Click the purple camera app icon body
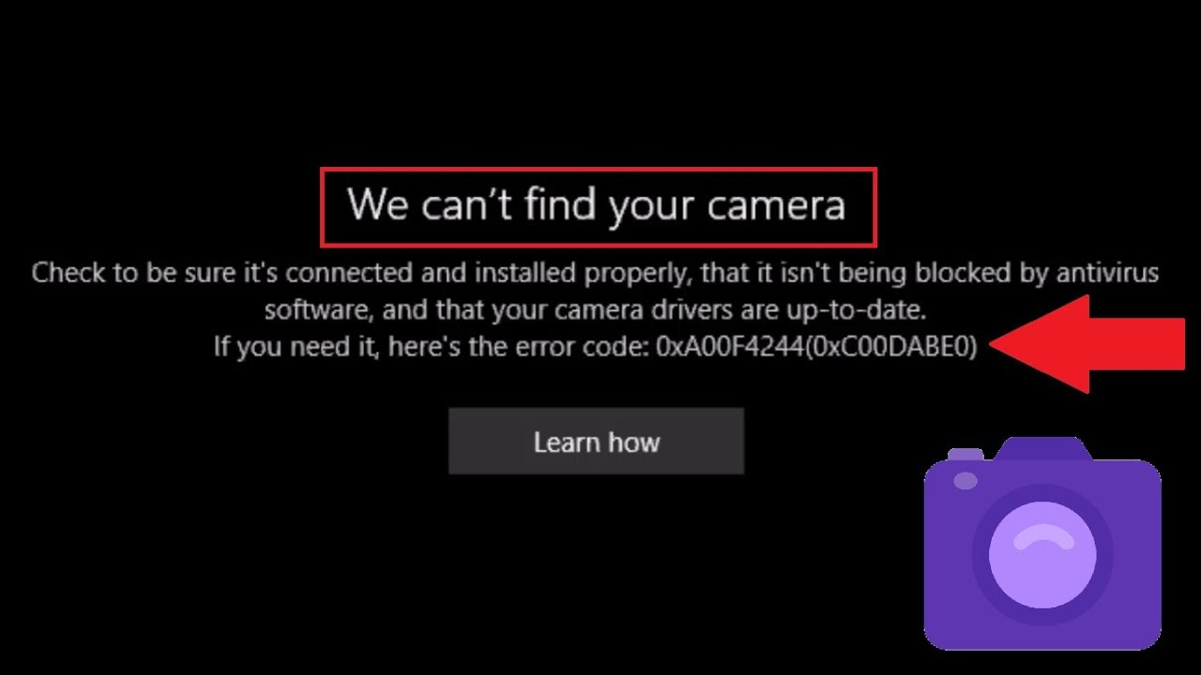 click(1042, 554)
